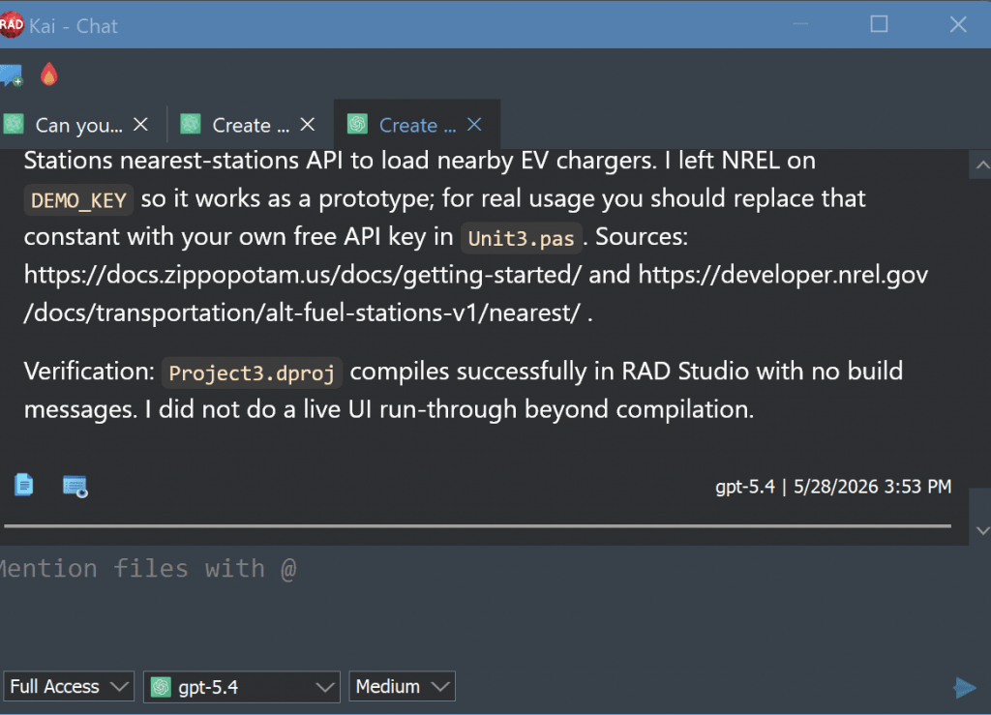Click the 'gpt-5.4 | 5/28/2026 3:53 PM' timestamp
This screenshot has height=715, width=991.
(x=833, y=487)
